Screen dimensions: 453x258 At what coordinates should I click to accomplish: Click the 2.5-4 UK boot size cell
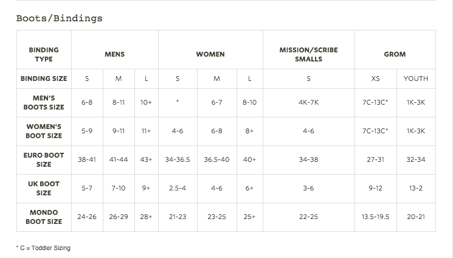[178, 188]
